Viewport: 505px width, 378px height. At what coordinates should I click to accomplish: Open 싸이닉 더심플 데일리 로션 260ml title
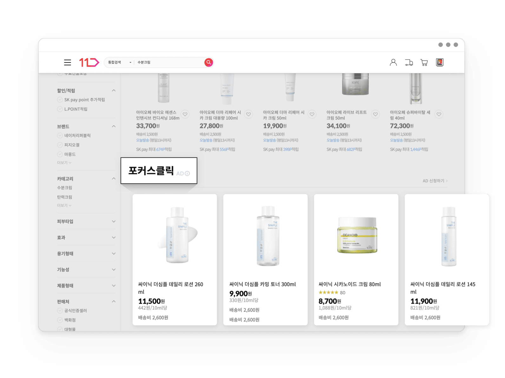tap(171, 288)
